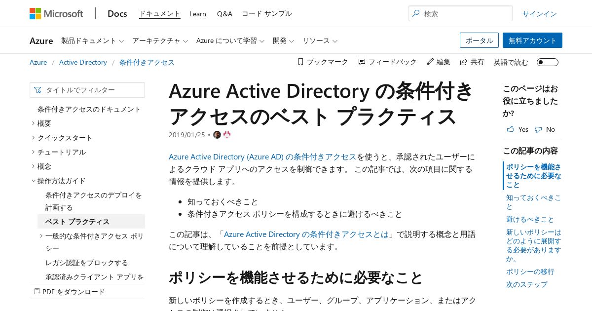Open レガシ認証をブロックする tree item
The image size is (592, 311).
87,263
